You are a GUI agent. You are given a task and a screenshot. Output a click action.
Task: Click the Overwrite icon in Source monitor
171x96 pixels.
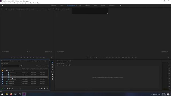[41, 58]
